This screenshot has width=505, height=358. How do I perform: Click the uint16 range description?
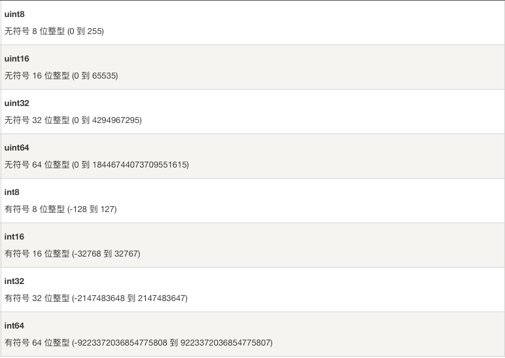61,76
